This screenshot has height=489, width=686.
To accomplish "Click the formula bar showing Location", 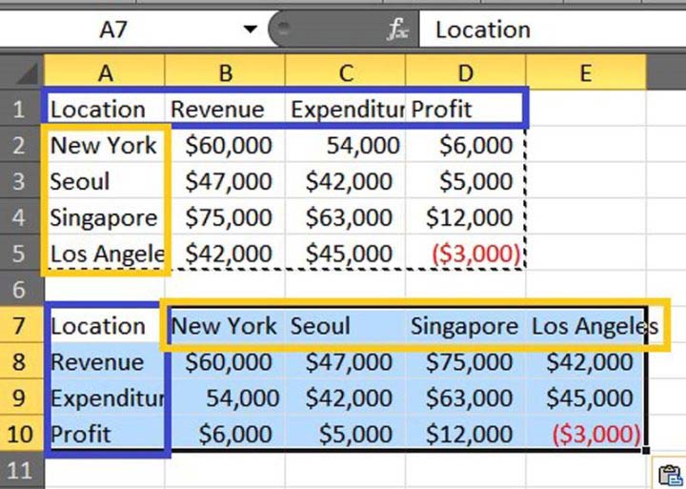I will [552, 30].
